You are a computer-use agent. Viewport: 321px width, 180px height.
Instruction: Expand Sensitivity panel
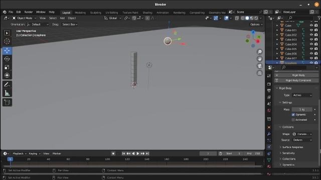coord(288,153)
